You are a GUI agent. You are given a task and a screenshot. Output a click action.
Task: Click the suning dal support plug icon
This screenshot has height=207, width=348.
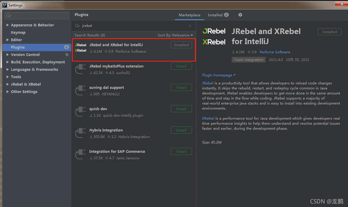[80, 90]
